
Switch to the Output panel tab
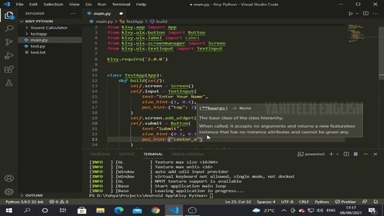click(127, 154)
